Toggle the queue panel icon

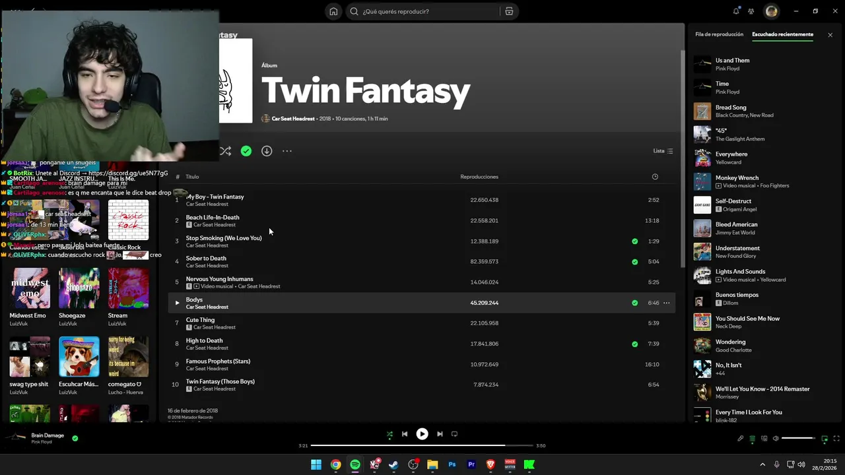tap(752, 439)
